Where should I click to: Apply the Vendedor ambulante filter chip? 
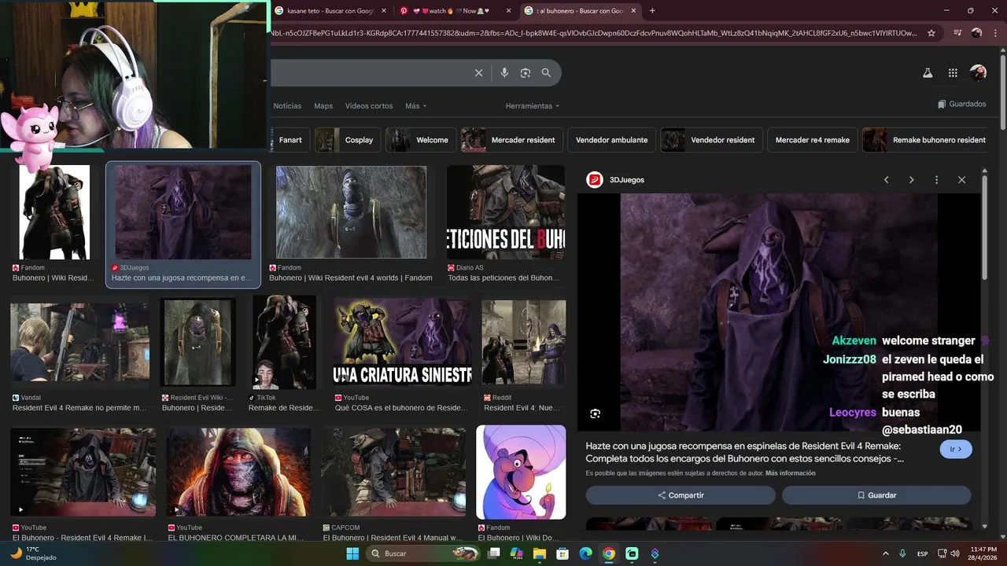coord(612,140)
